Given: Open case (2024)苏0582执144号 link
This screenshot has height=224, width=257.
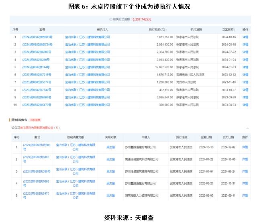Looking at the screenshot, I should 35,67.
